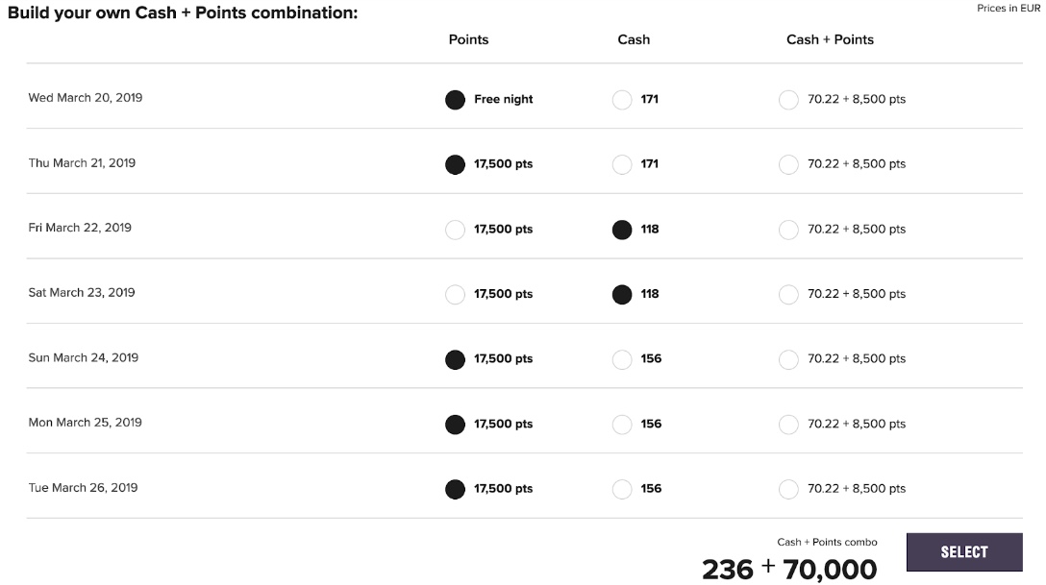Select Cash 156 for Tue March 26
Viewport: 1046px width, 585px height.
pyautogui.click(x=622, y=490)
